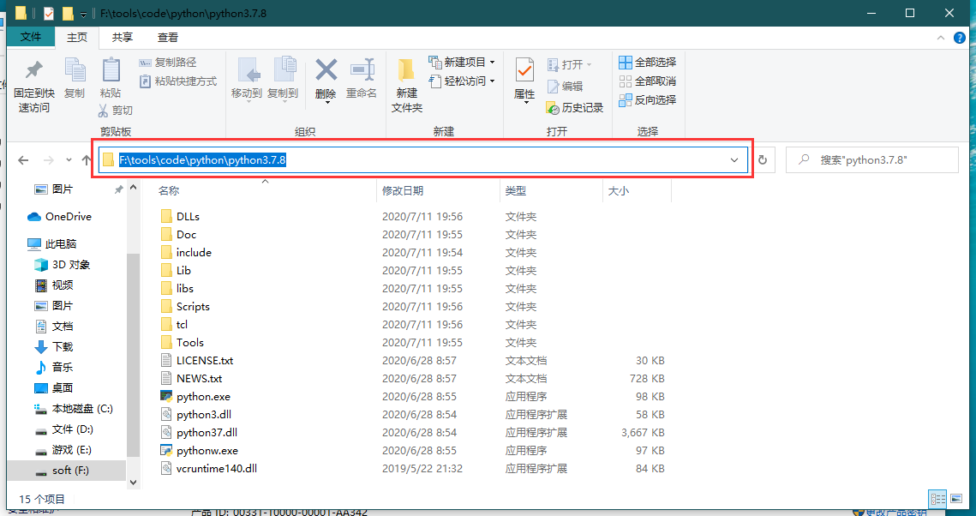This screenshot has width=976, height=516.
Task: Open the 新建项目 dropdown
Action: [x=462, y=63]
